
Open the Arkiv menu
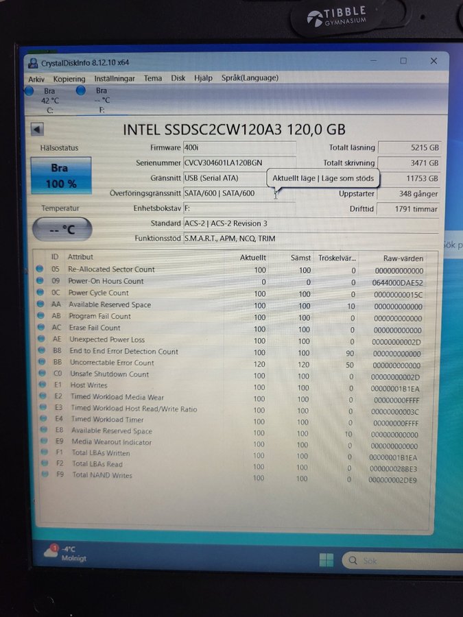click(x=36, y=79)
